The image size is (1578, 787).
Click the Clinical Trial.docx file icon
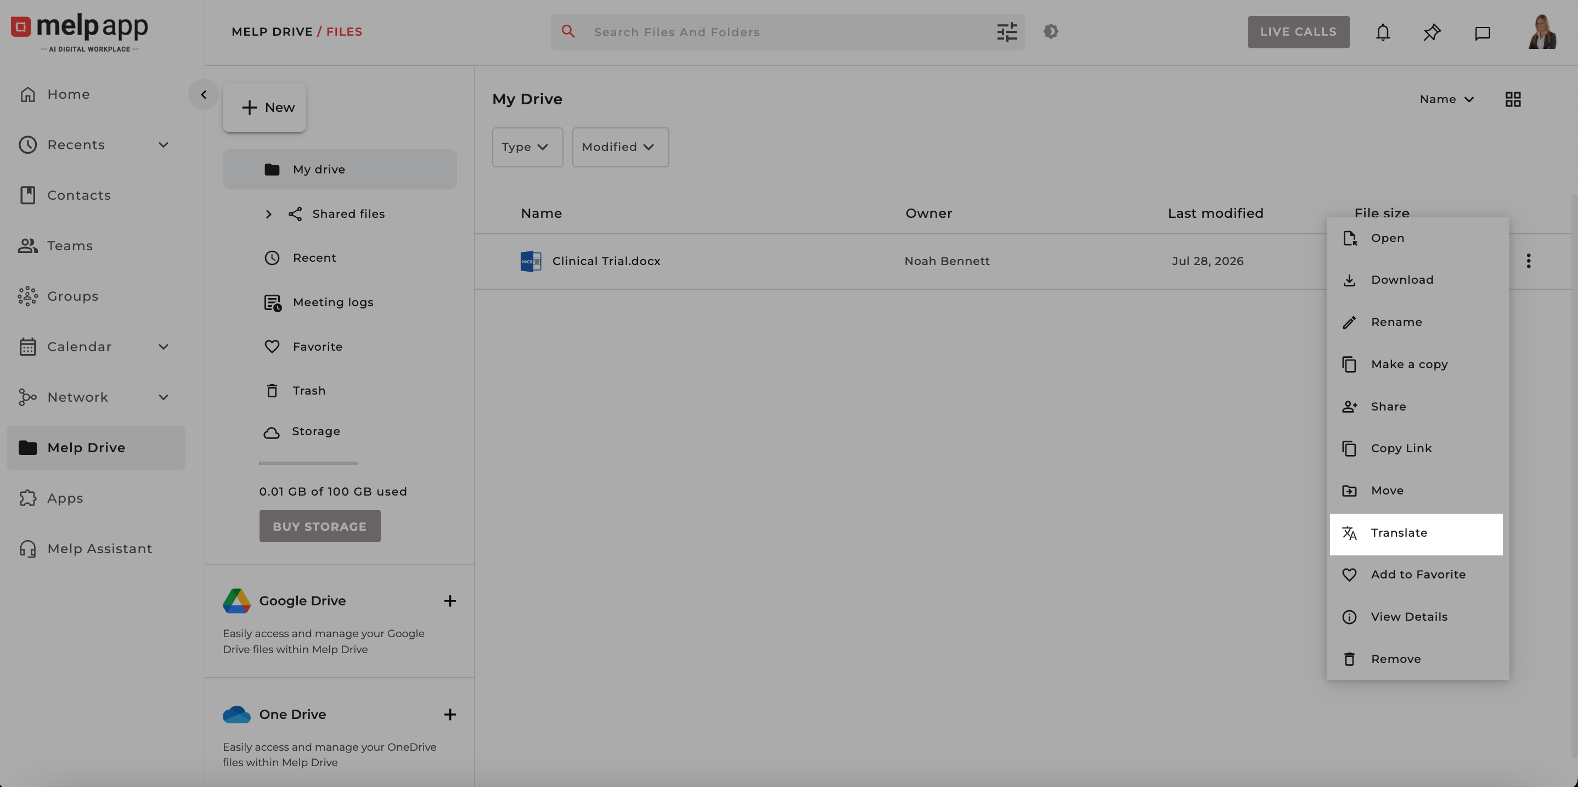(531, 261)
